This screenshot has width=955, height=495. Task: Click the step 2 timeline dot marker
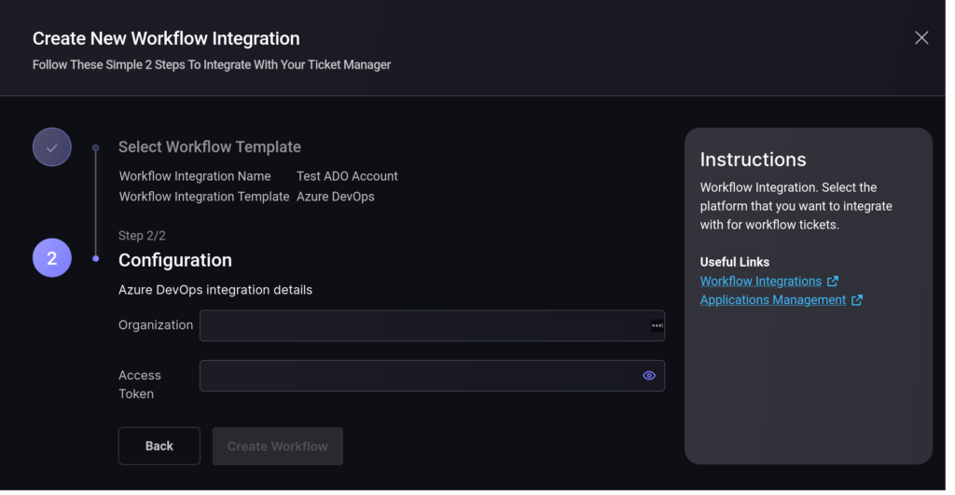96,259
